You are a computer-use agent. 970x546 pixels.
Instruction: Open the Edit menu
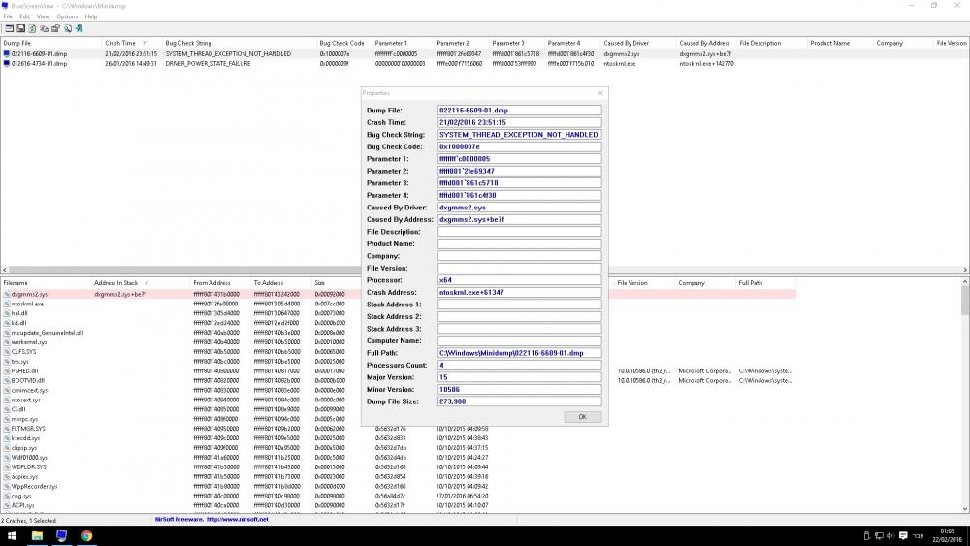[25, 16]
